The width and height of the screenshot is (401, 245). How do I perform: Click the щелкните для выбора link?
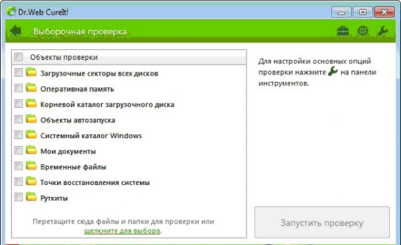pyautogui.click(x=122, y=231)
